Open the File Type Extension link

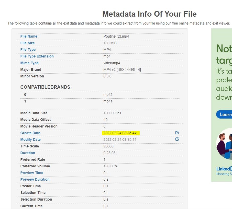(x=37, y=56)
